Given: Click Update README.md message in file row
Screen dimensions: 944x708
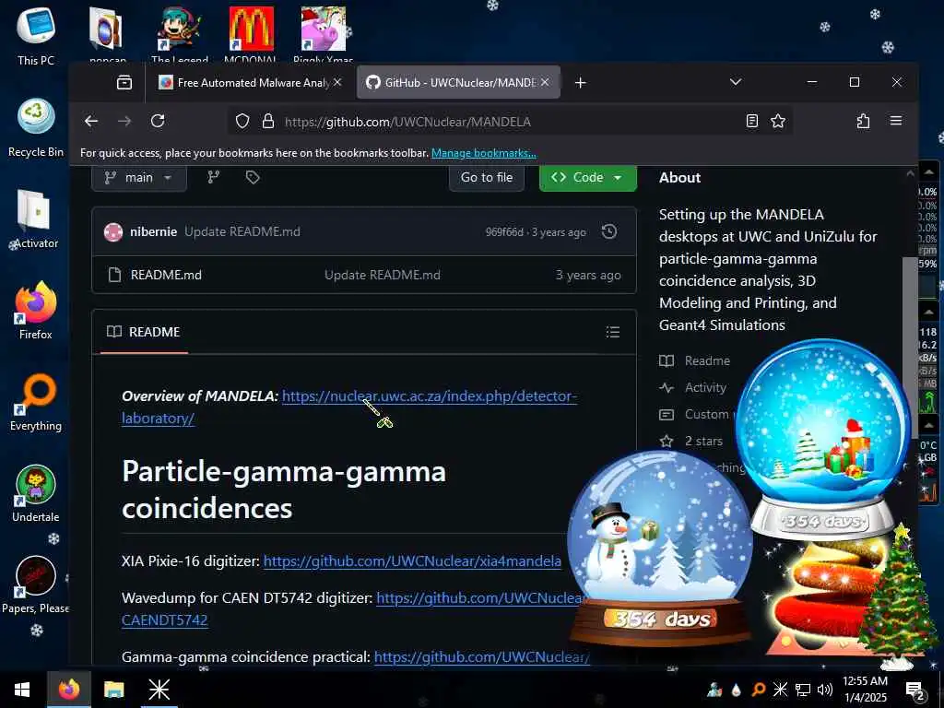Looking at the screenshot, I should 383,275.
